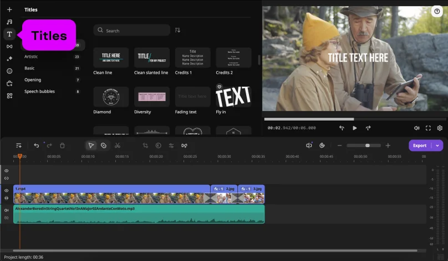The width and height of the screenshot is (448, 261).
Task: Open the Titles tab in sidebar
Action: pyautogui.click(x=9, y=34)
